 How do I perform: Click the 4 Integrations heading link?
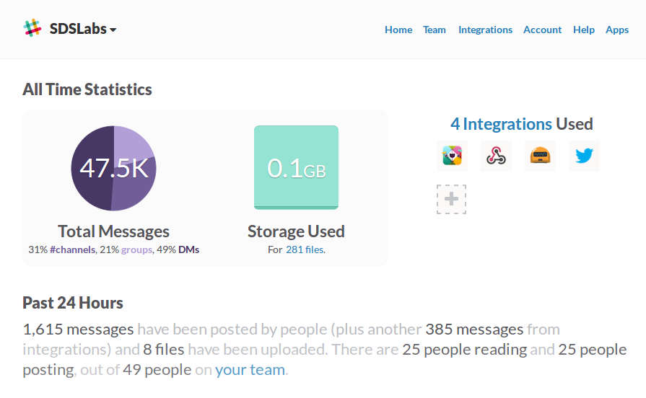click(501, 124)
